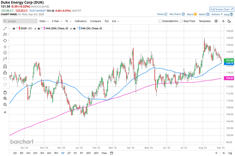Image resolution: width=235 pixels, height=156 pixels.
Task: Expand shapes tool options arrow
Action: pyautogui.click(x=8, y=41)
